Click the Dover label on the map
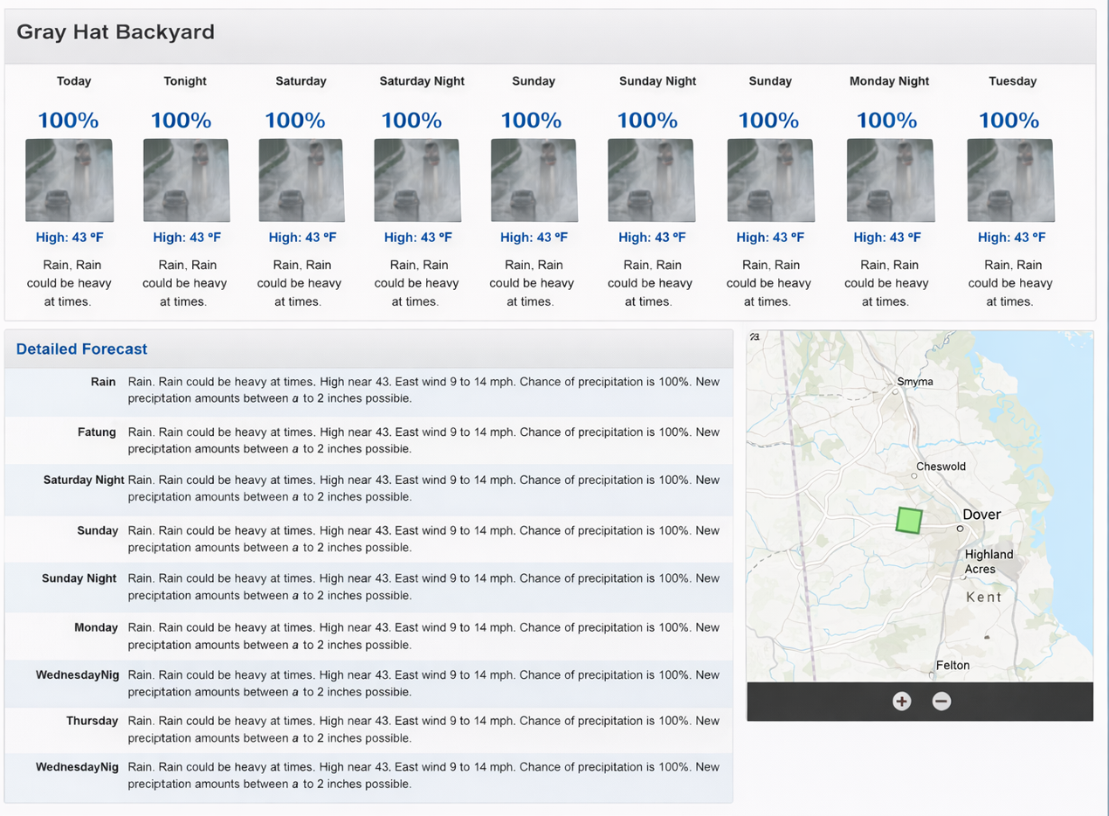The height and width of the screenshot is (816, 1109). [x=982, y=515]
